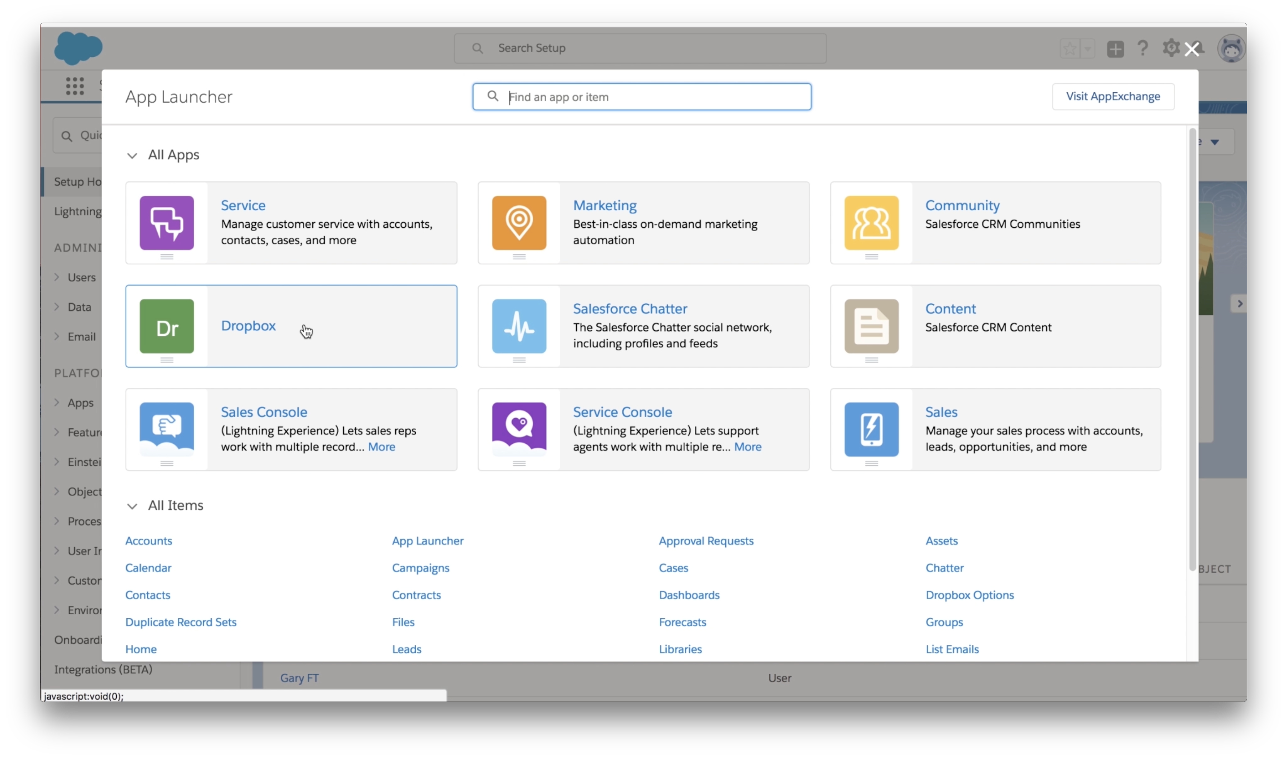Open the Salesforce Chatter title link
Viewport: 1287px width, 759px height.
click(x=630, y=308)
